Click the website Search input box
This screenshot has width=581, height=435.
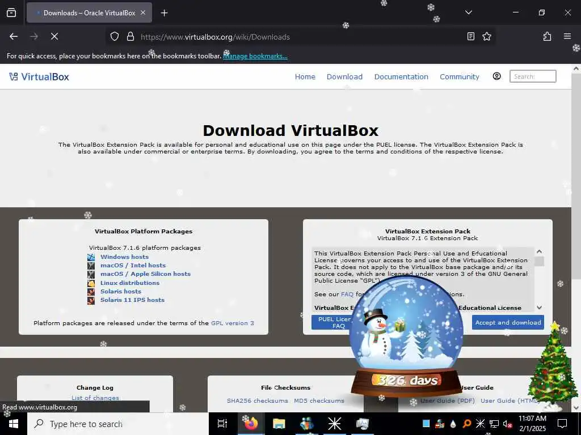pos(532,76)
